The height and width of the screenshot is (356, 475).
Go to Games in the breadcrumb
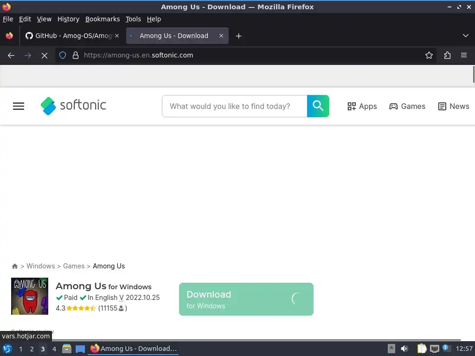(74, 266)
